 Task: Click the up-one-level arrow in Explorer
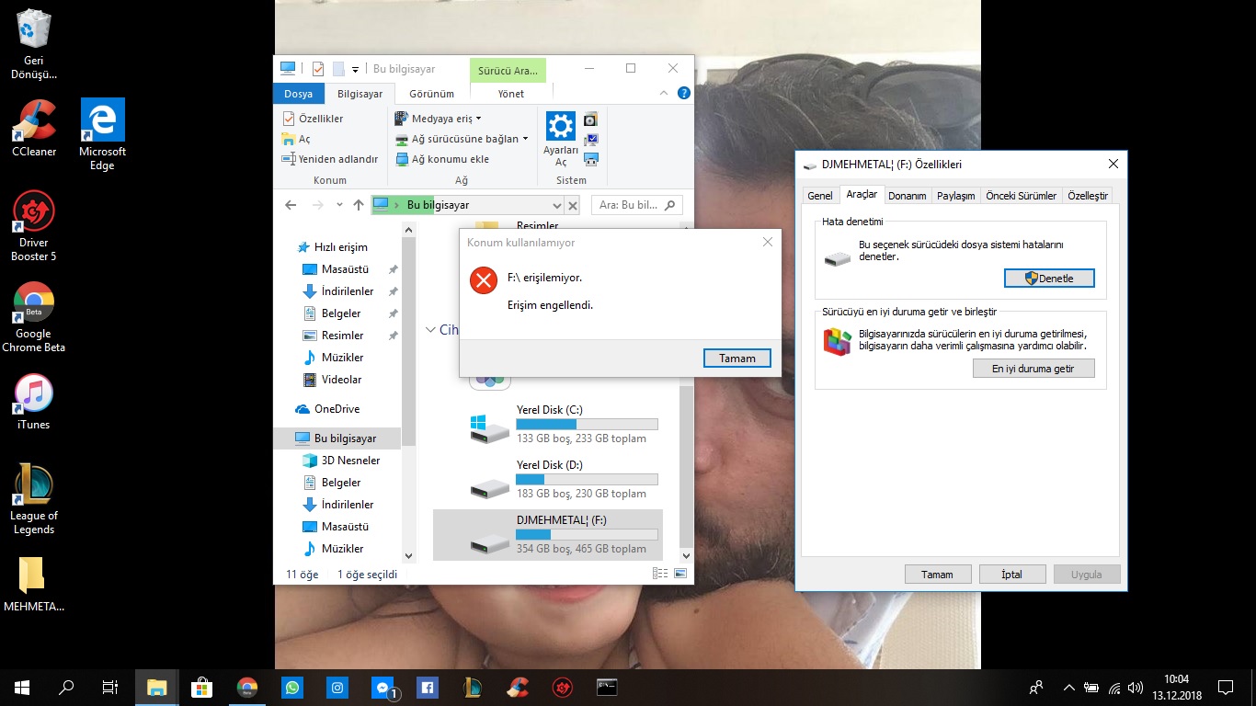[359, 205]
